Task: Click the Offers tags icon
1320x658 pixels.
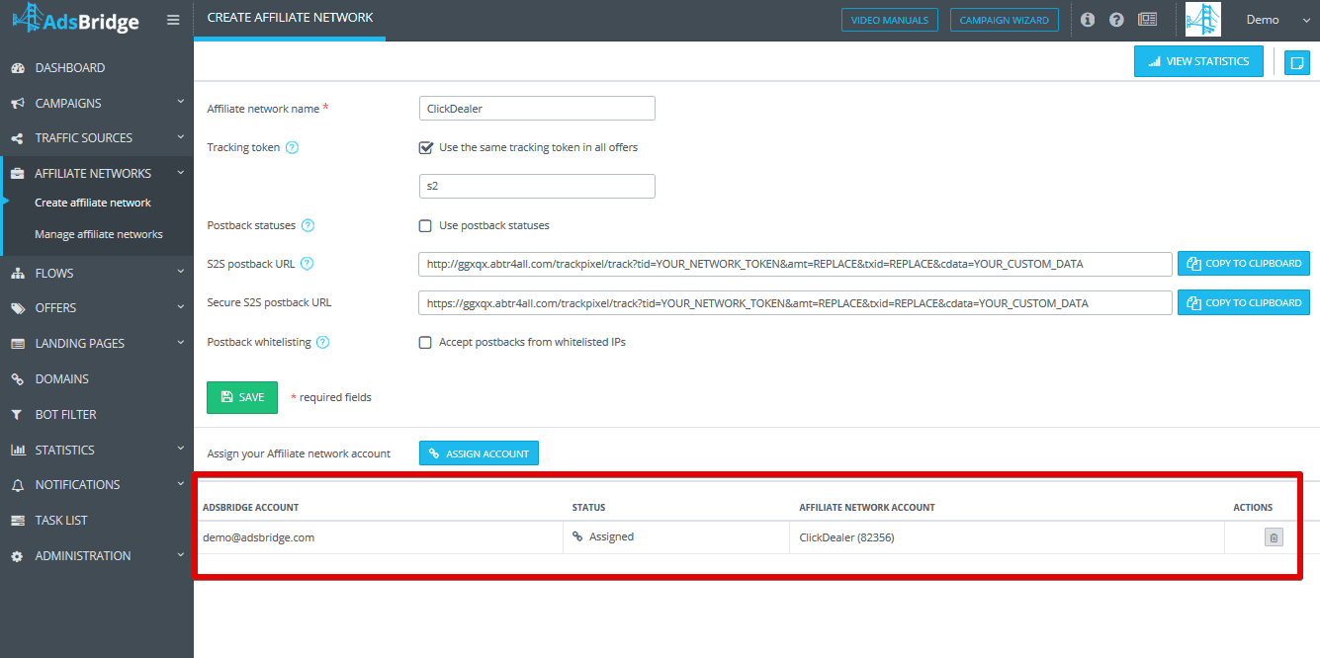Action: tap(17, 308)
